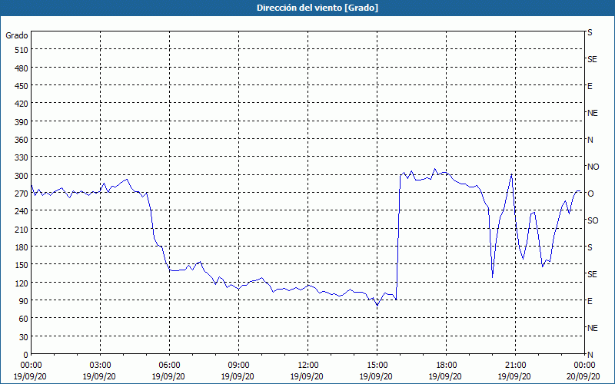Image resolution: width=615 pixels, height=384 pixels.
Task: Select the 06:00 19/09/20 time label
Action: tap(169, 371)
